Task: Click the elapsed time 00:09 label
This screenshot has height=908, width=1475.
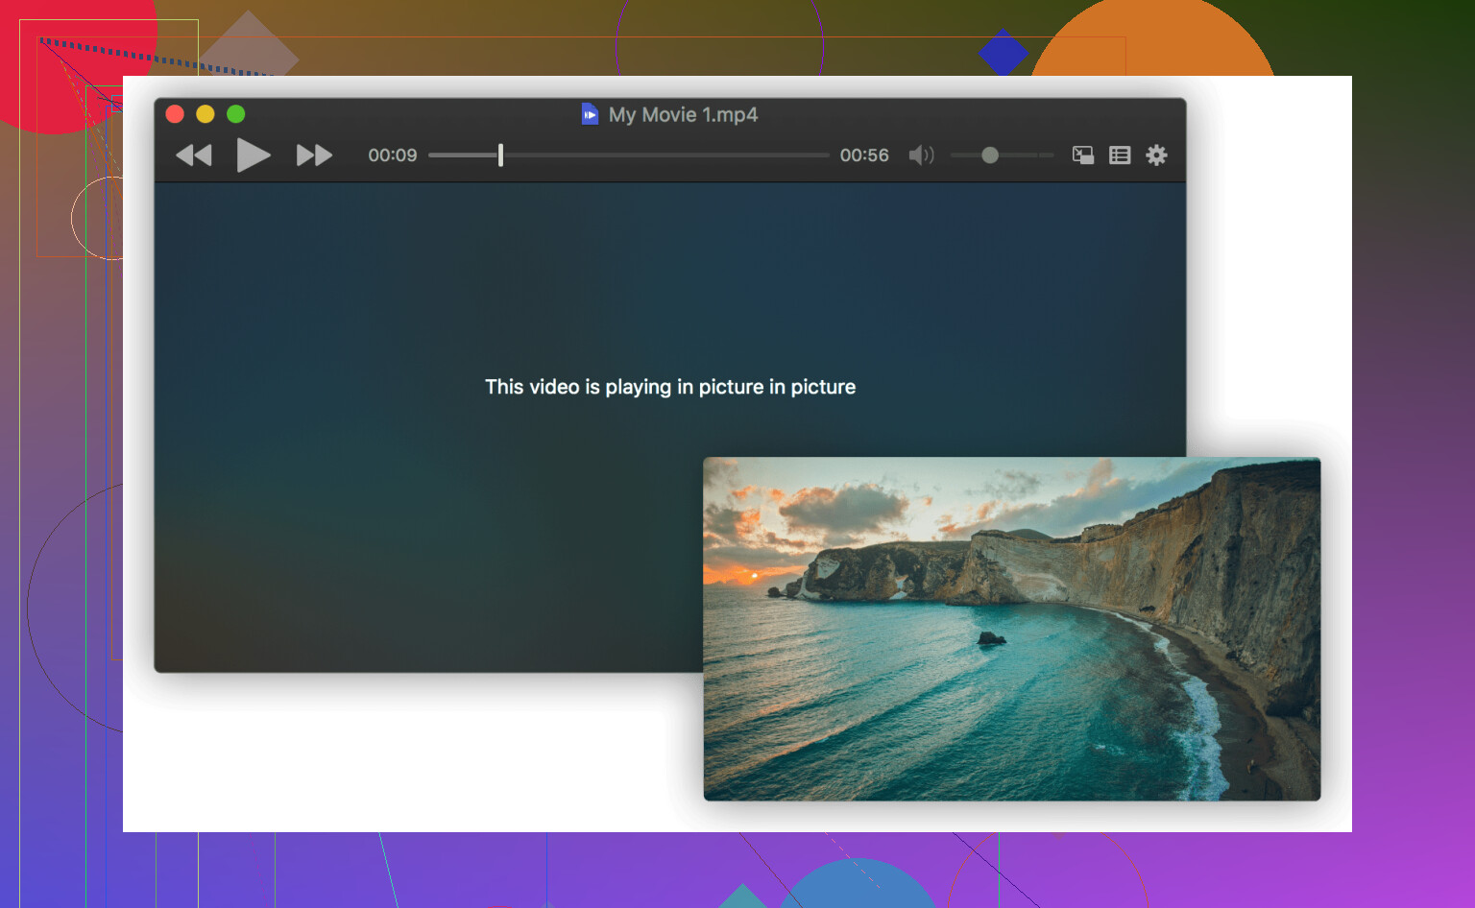Action: tap(393, 155)
